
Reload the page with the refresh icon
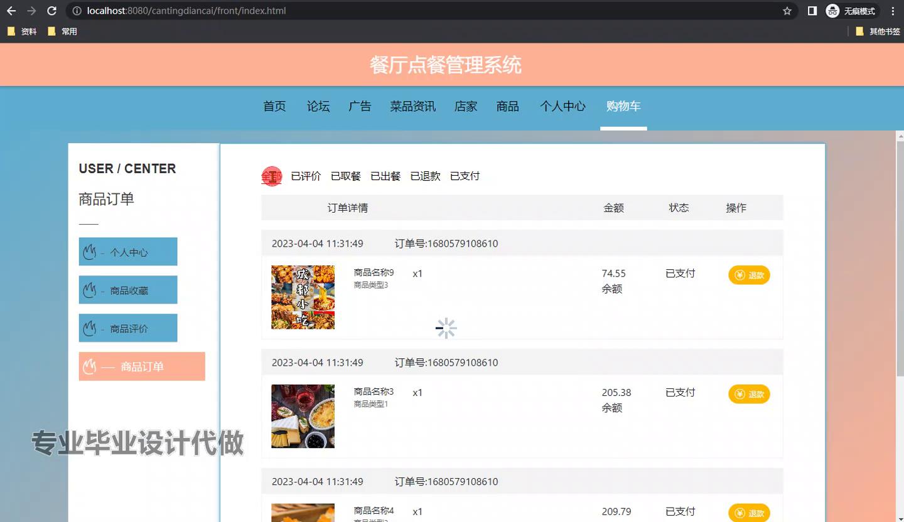click(52, 11)
